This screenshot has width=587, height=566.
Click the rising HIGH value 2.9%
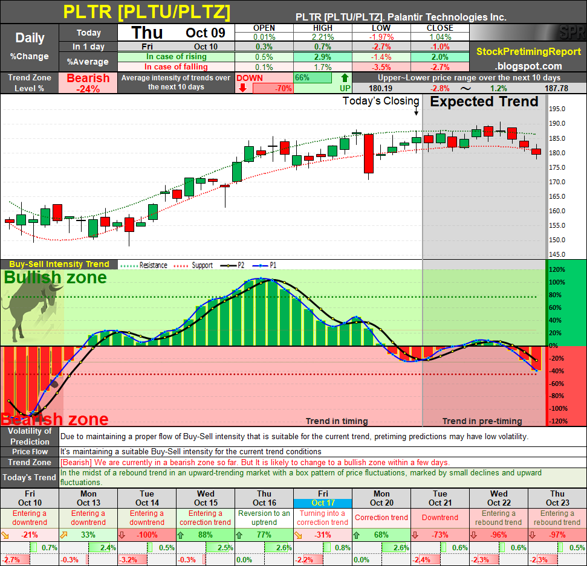click(323, 57)
